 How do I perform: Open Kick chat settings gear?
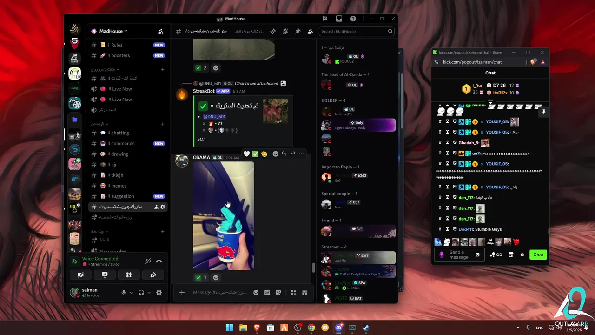pos(522,255)
